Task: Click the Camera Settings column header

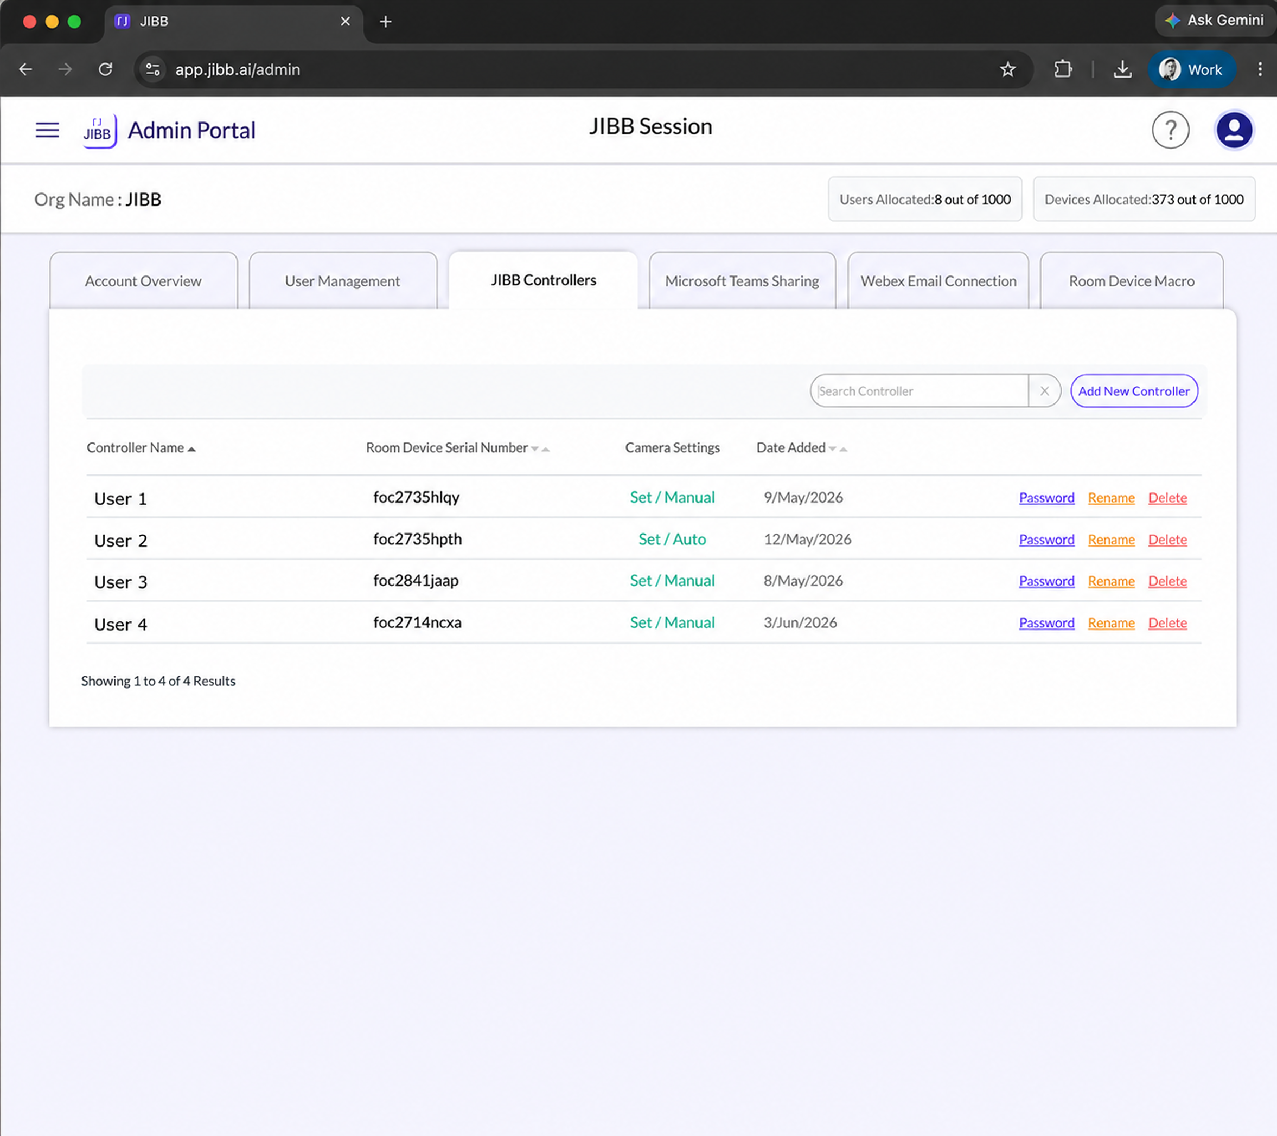Action: tap(672, 448)
